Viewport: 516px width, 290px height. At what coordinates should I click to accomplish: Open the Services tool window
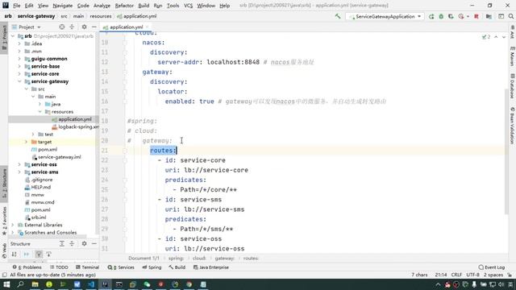point(121,267)
